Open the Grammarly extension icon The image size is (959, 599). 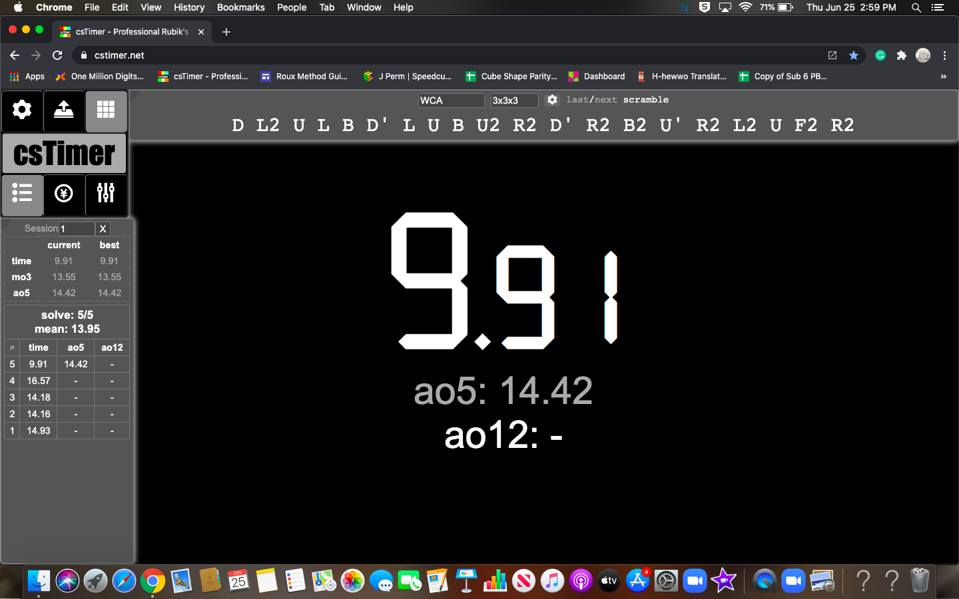(880, 55)
